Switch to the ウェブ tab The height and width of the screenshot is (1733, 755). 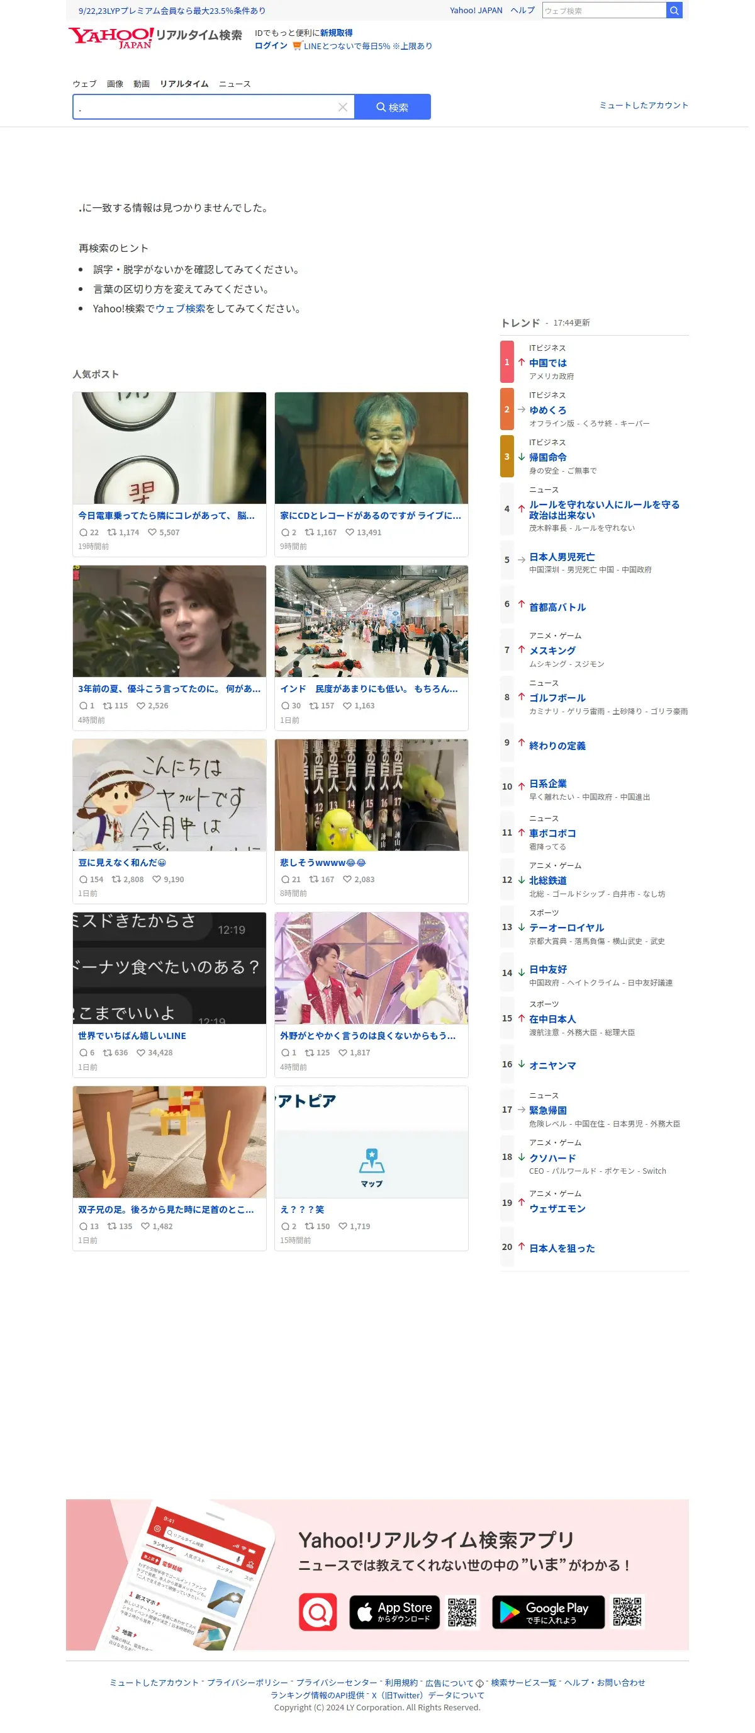point(85,84)
